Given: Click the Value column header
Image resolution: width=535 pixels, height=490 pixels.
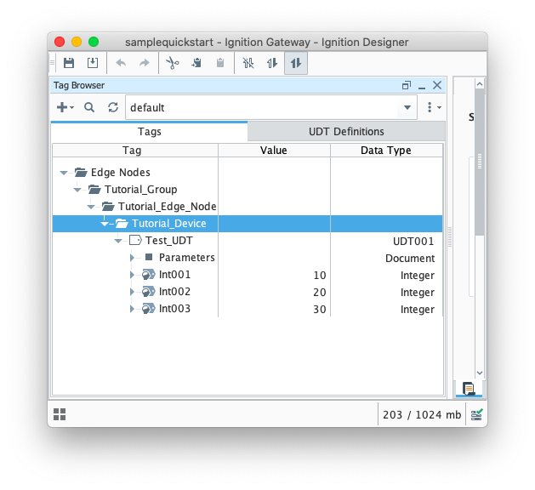Looking at the screenshot, I should tap(273, 151).
